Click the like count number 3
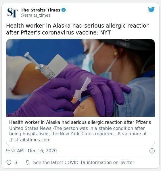 point(16,163)
